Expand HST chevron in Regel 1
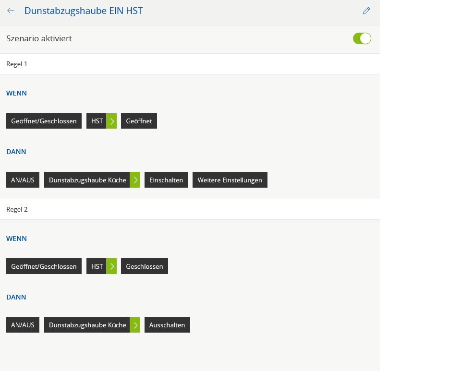461x371 pixels. 111,121
